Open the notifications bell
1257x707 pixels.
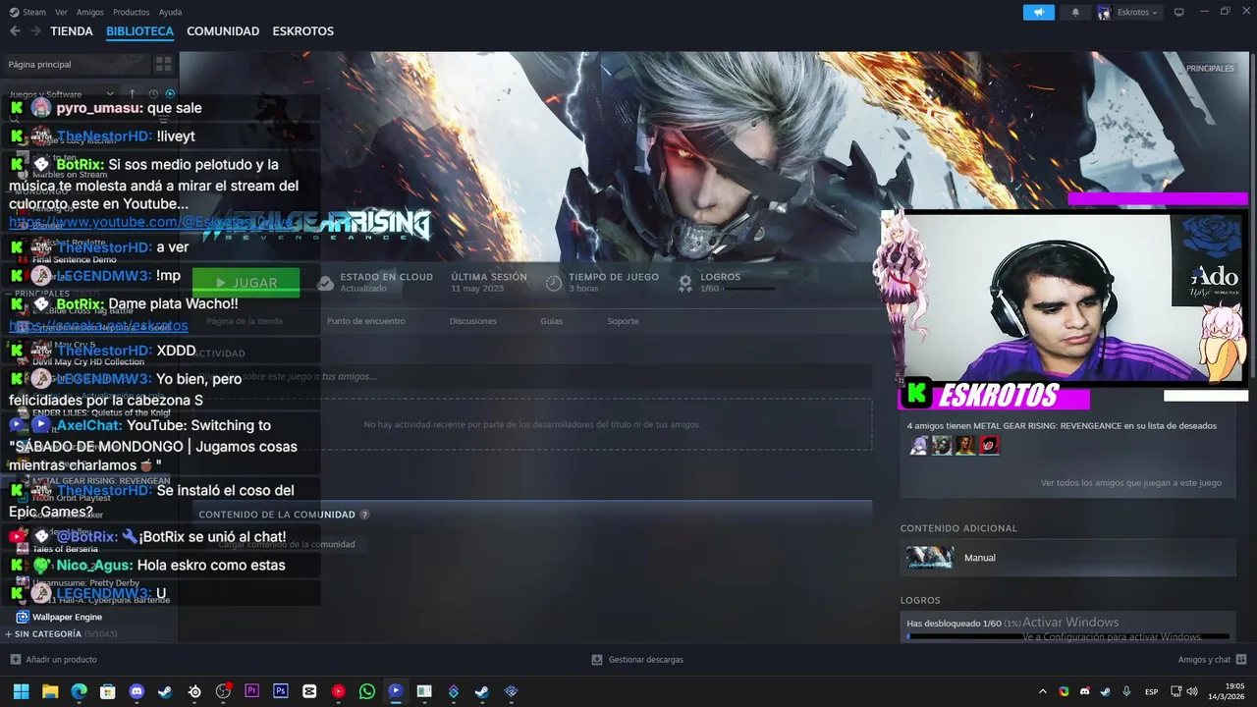pyautogui.click(x=1075, y=12)
